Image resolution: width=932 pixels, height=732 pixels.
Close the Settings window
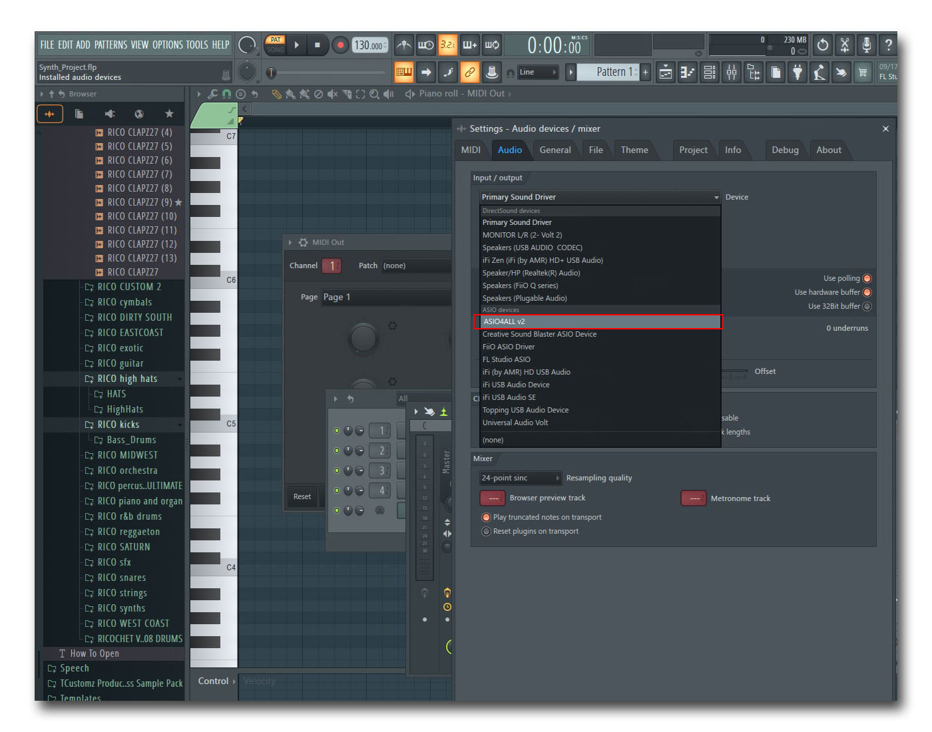coord(885,129)
